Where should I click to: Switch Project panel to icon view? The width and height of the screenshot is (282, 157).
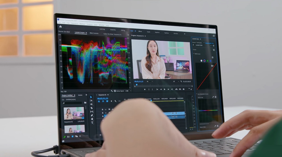coord(72,137)
